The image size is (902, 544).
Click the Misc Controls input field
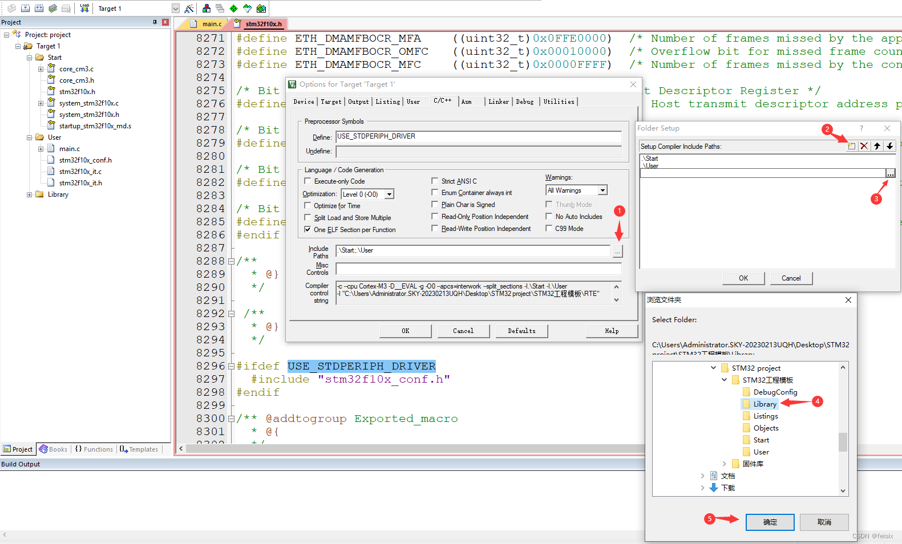point(479,269)
